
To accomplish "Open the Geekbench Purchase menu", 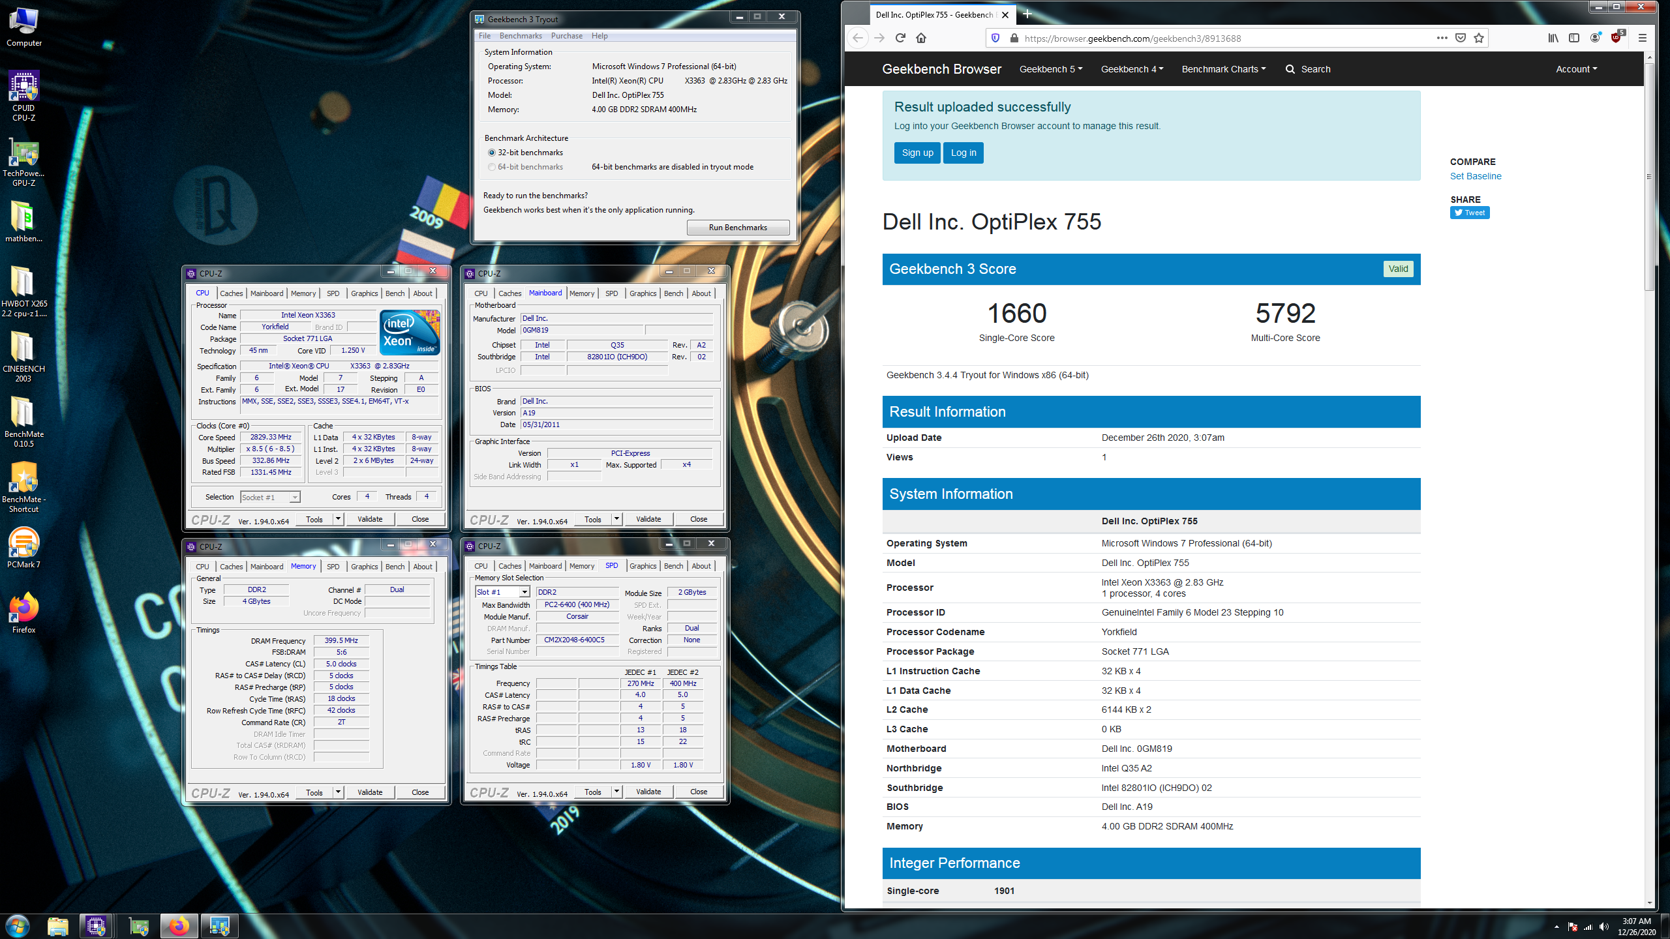I will coord(567,36).
